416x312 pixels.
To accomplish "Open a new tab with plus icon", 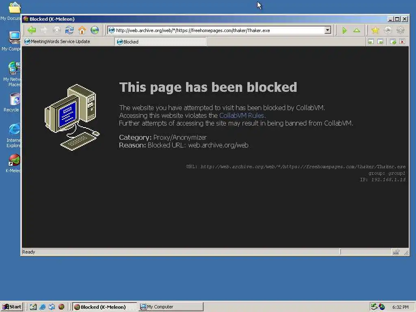I will (x=393, y=41).
